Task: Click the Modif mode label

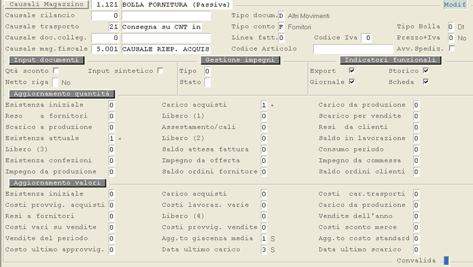Action: pyautogui.click(x=455, y=5)
